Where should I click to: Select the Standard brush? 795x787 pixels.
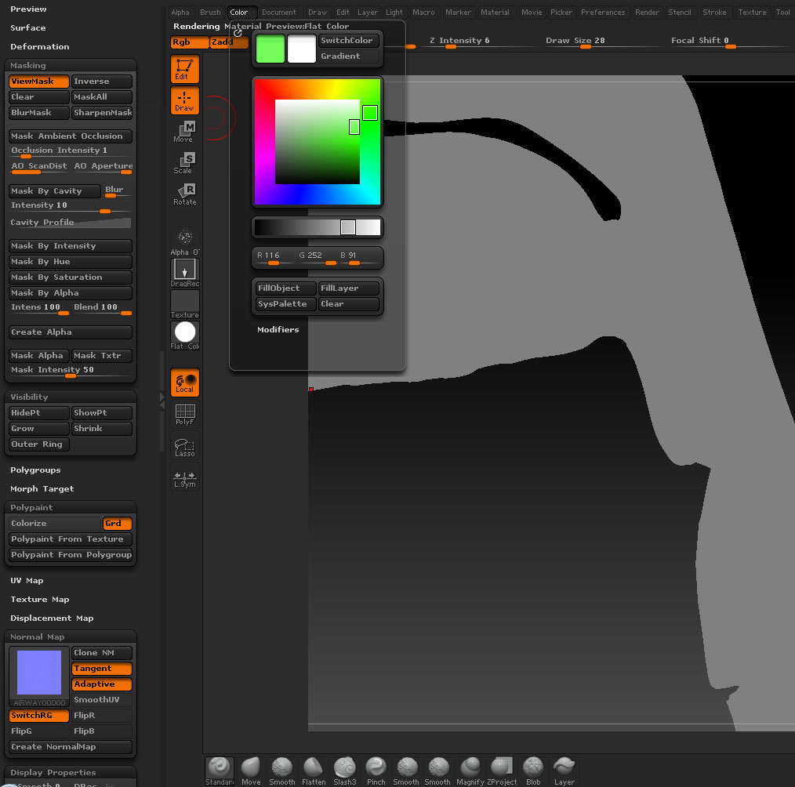[x=220, y=771]
